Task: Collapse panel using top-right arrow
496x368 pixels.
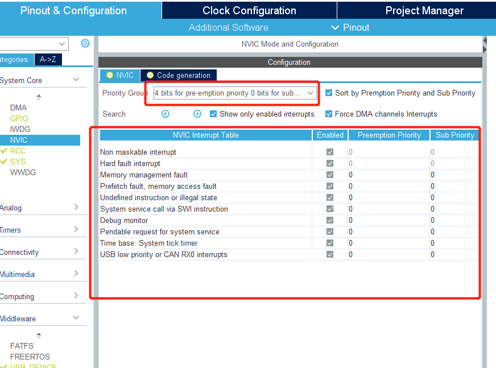Action: pyautogui.click(x=485, y=40)
